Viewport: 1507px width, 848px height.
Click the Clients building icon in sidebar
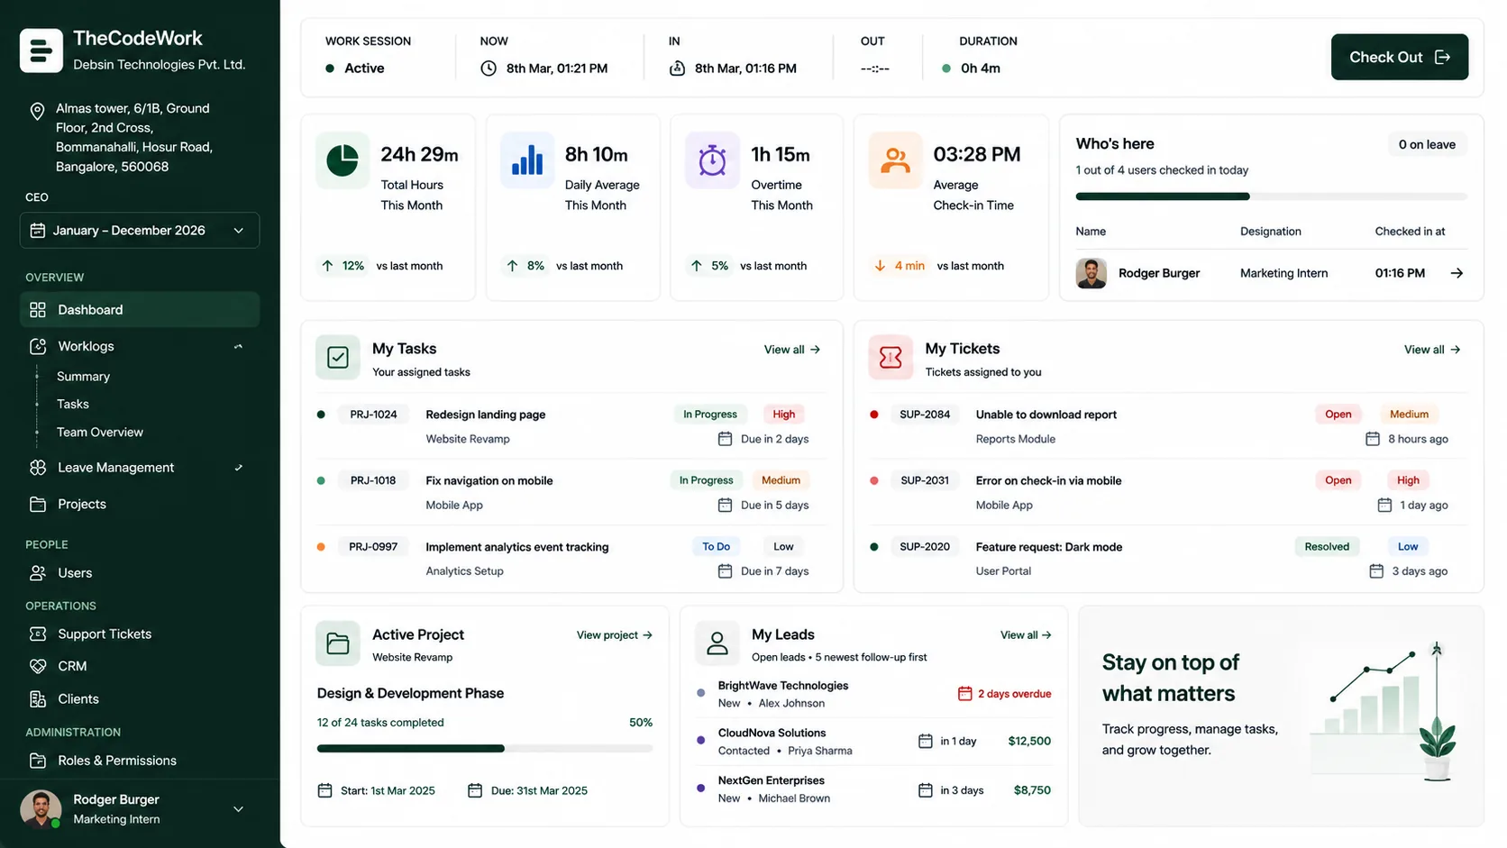point(38,699)
